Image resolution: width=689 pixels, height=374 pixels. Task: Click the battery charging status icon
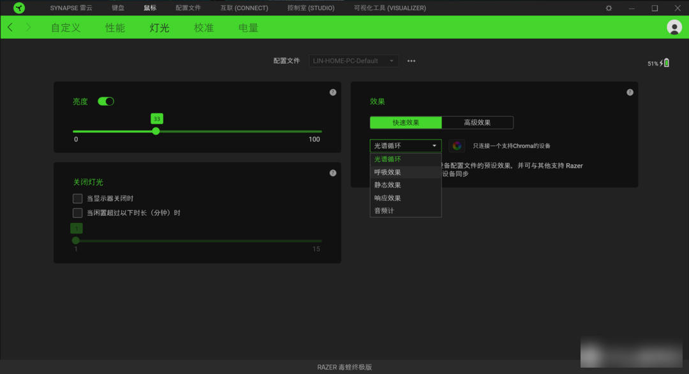pos(664,63)
